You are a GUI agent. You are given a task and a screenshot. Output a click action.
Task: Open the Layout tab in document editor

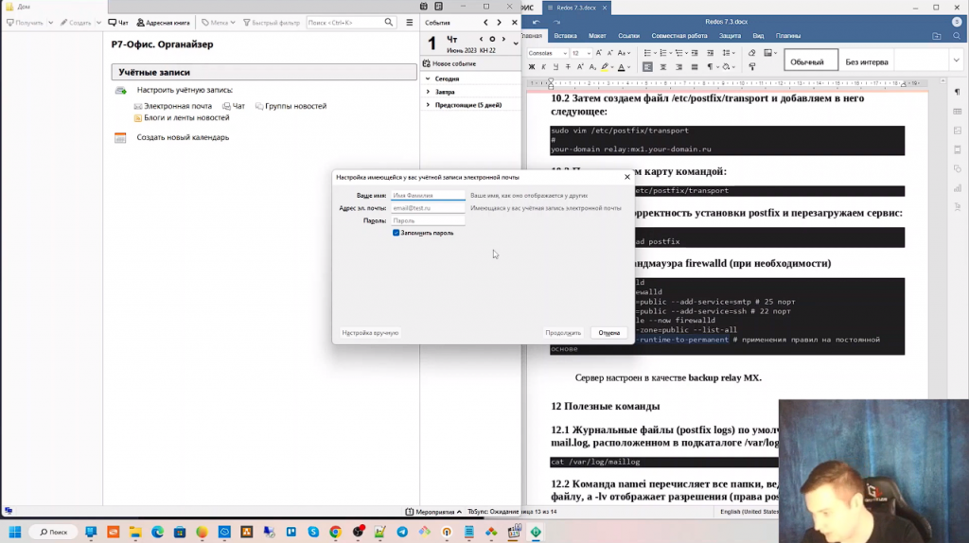pyautogui.click(x=597, y=36)
